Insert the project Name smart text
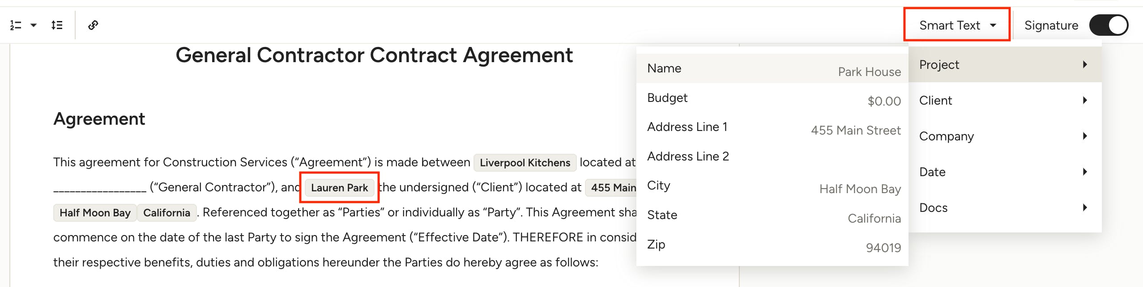 [x=772, y=69]
